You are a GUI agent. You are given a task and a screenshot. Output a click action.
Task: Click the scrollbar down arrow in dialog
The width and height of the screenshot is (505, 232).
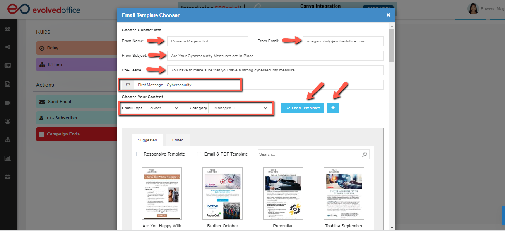pos(392,227)
